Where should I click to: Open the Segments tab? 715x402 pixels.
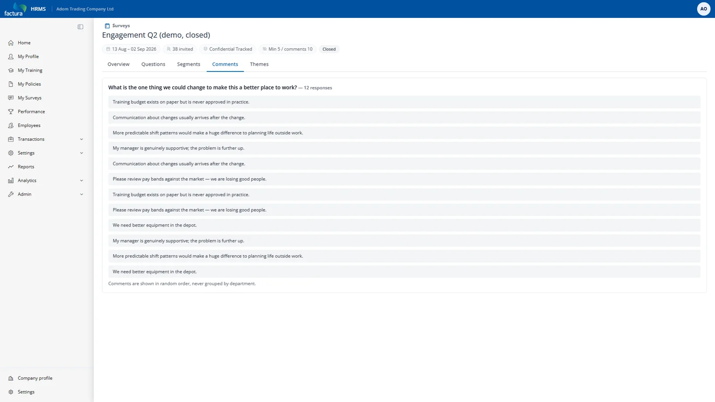coord(189,64)
